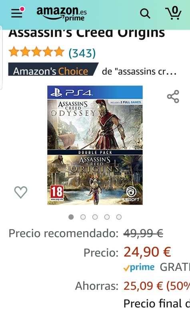Select the fourth image carousel dot
This screenshot has width=190, height=321.
click(x=107, y=217)
